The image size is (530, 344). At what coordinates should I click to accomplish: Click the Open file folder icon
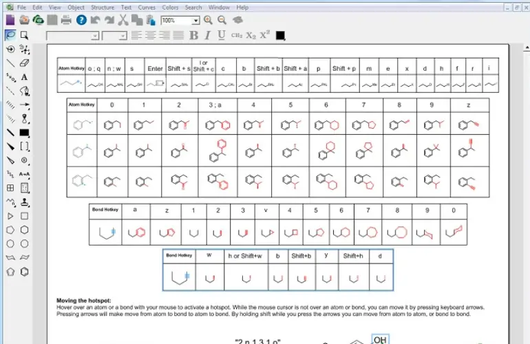tap(24, 20)
